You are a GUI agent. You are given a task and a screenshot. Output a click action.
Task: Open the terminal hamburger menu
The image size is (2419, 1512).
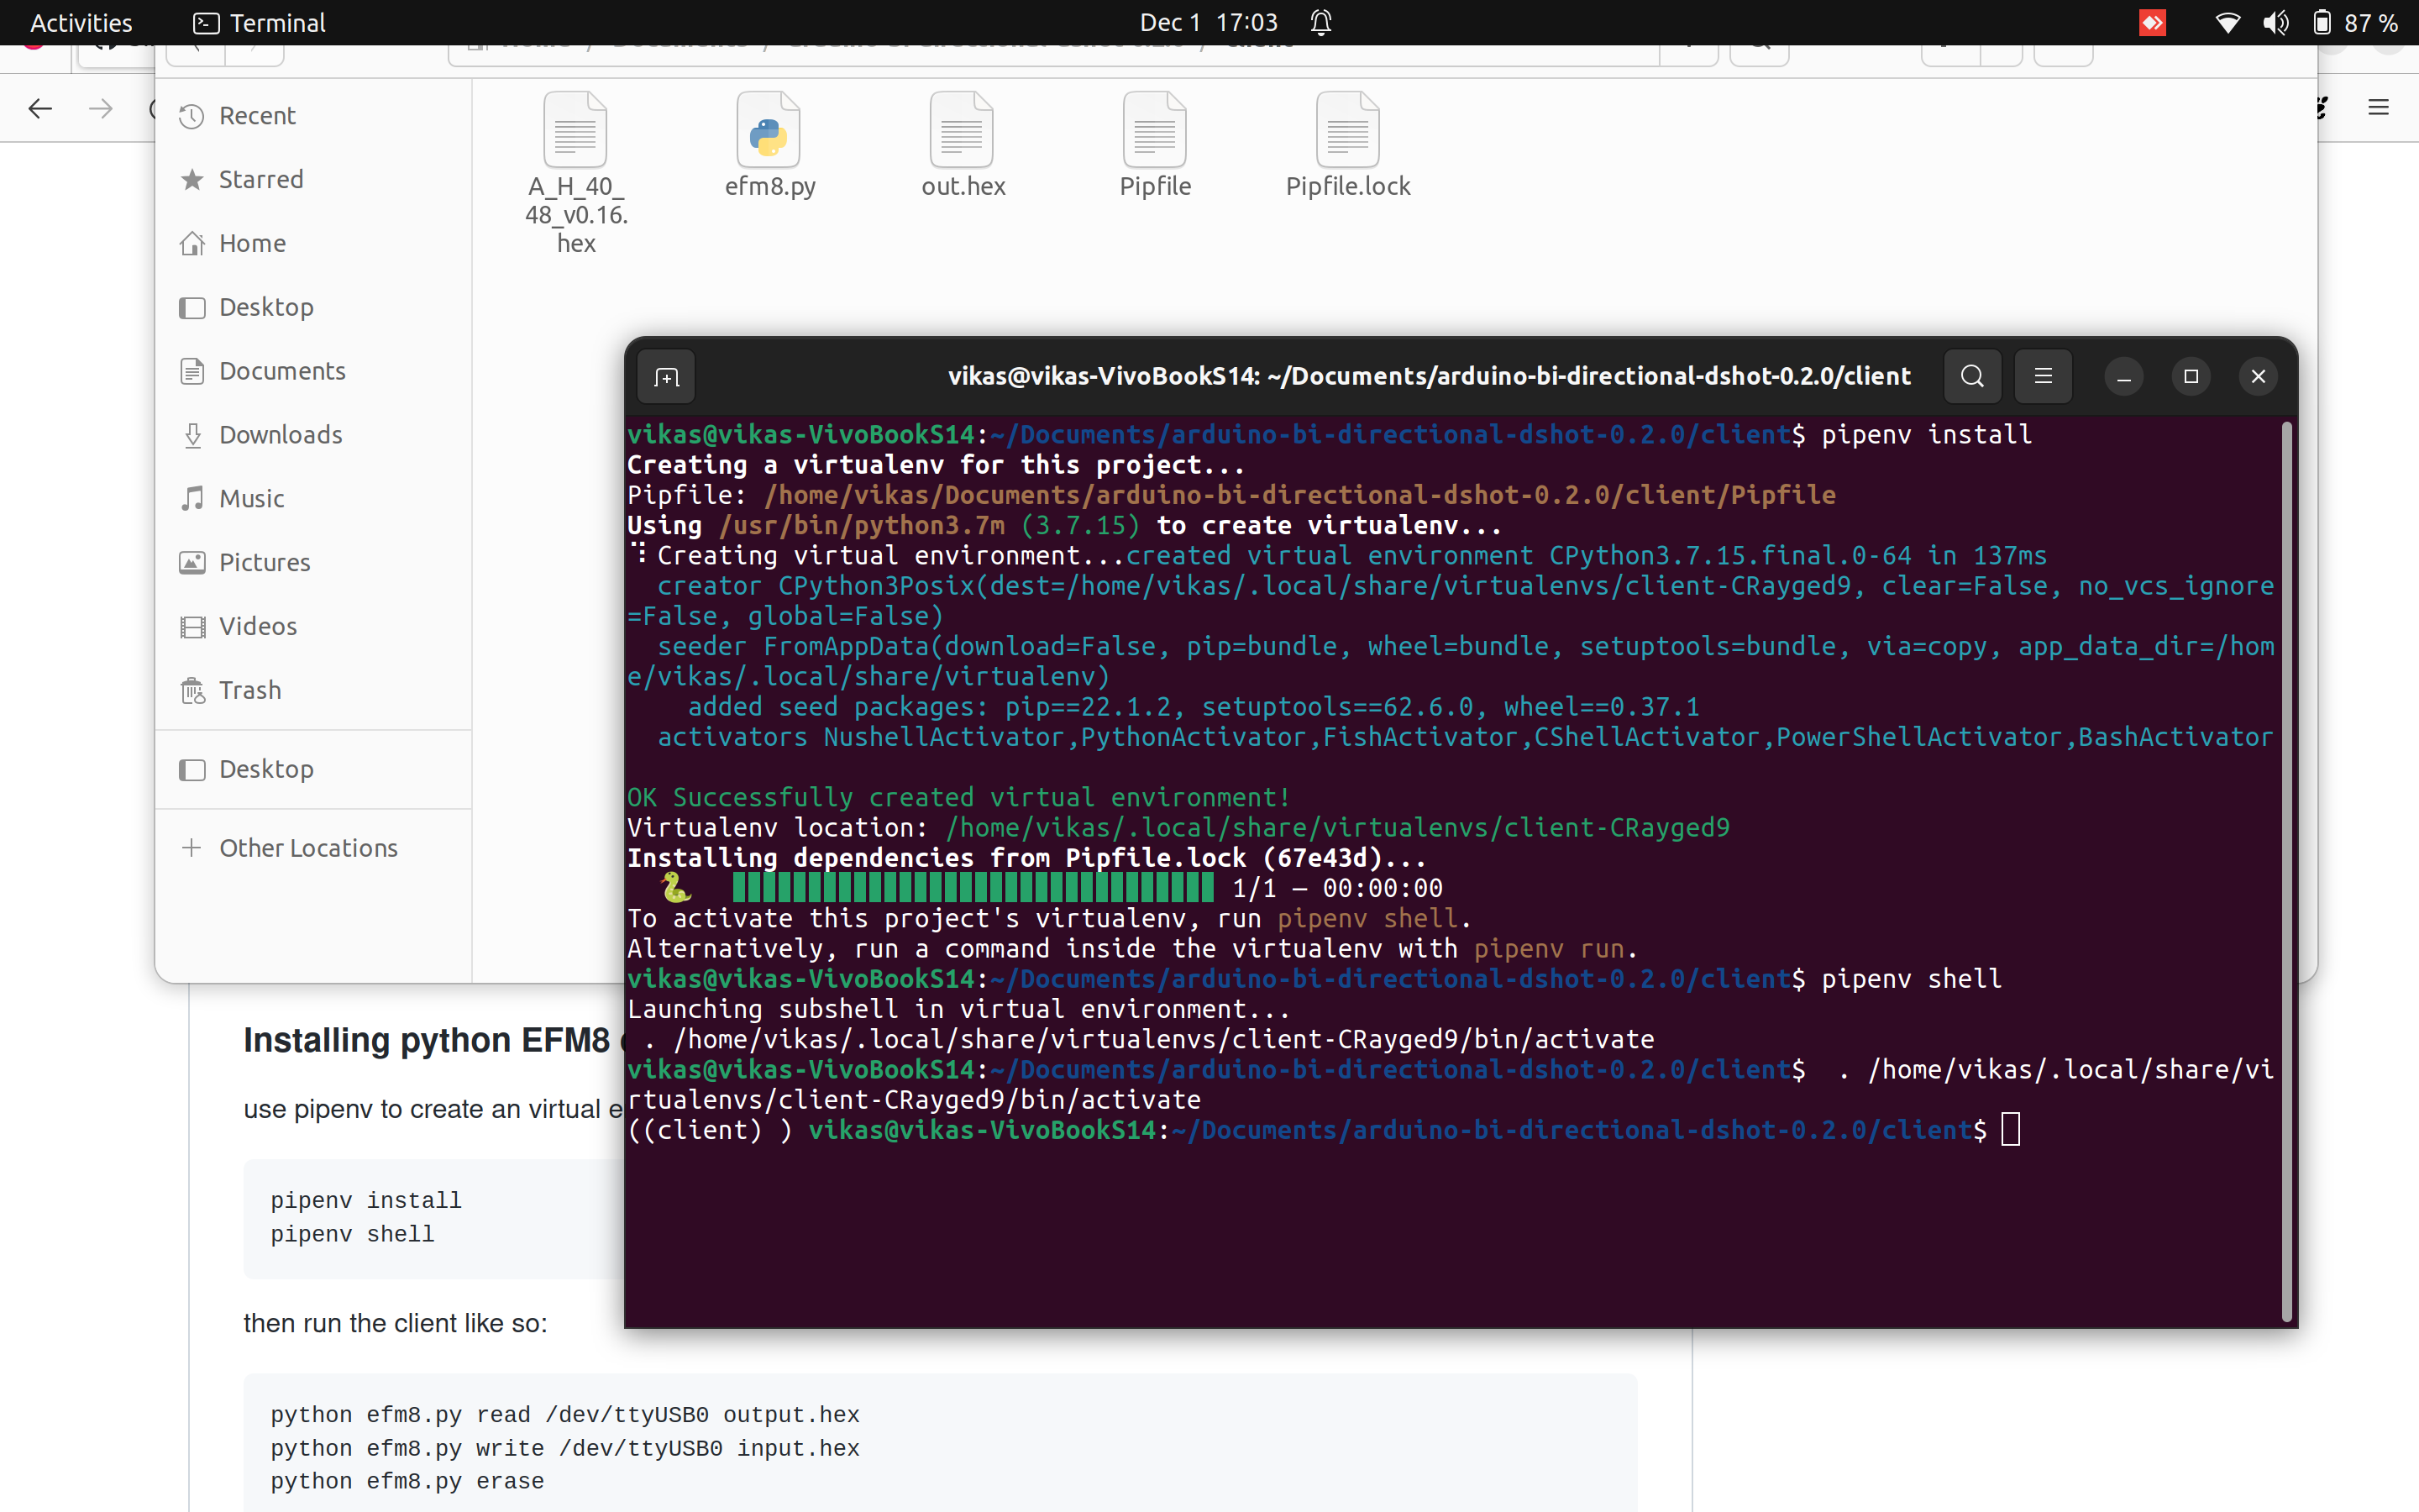click(x=2044, y=377)
